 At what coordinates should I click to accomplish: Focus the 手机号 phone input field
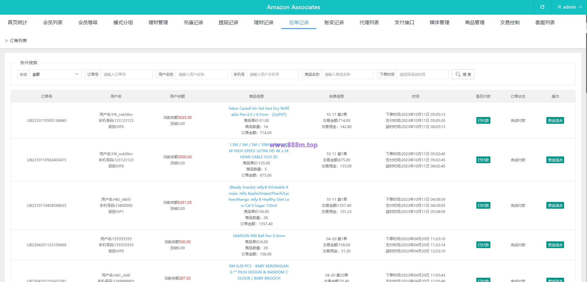(273, 74)
